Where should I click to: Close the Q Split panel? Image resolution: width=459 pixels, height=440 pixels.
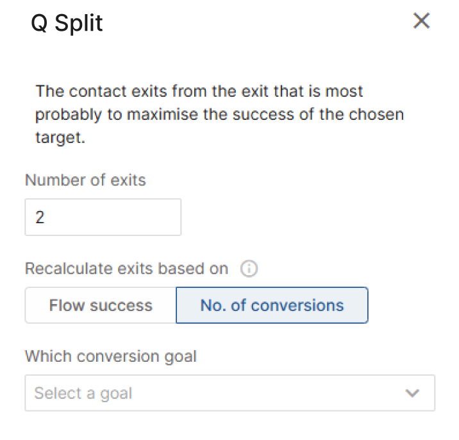[x=421, y=21]
